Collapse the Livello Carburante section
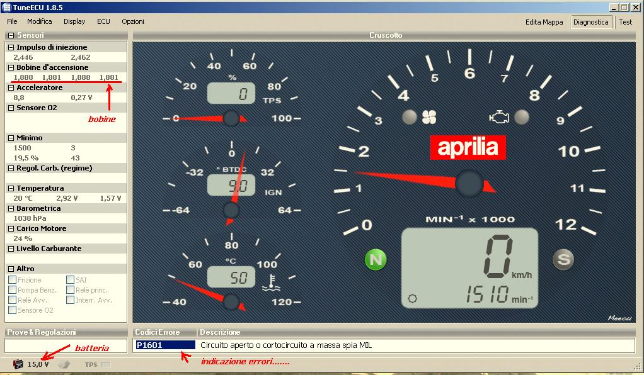 click(x=11, y=249)
